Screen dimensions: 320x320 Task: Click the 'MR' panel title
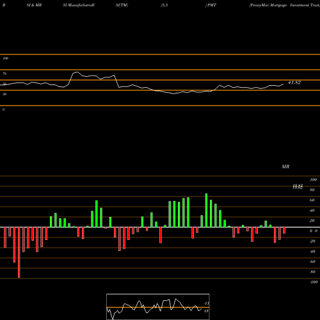[285, 166]
